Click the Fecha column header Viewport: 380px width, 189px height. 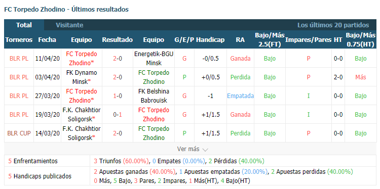point(47,39)
